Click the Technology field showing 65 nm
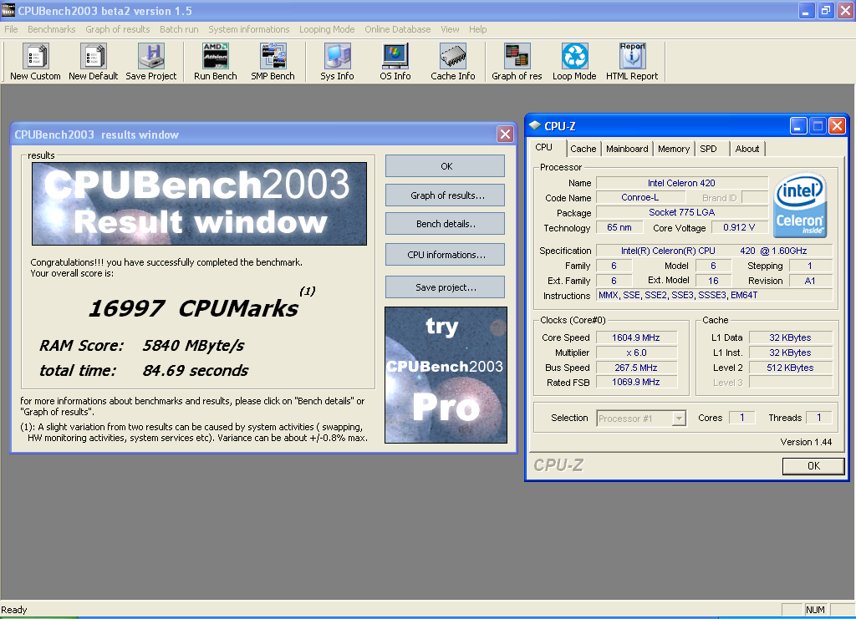 619,227
